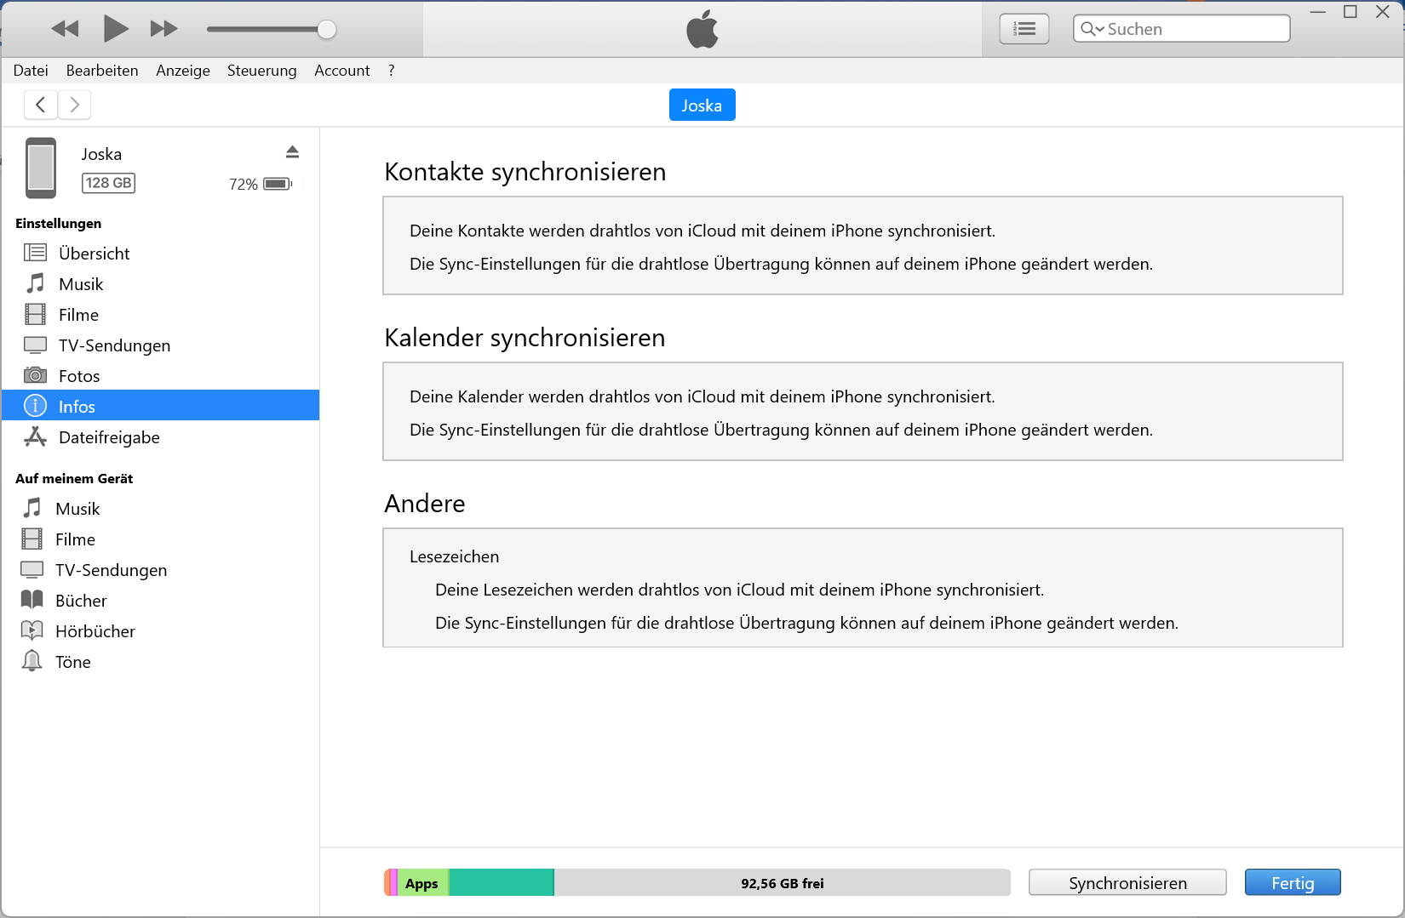Click the film strip icon under Einstellungen
This screenshot has height=918, width=1405.
pos(35,315)
